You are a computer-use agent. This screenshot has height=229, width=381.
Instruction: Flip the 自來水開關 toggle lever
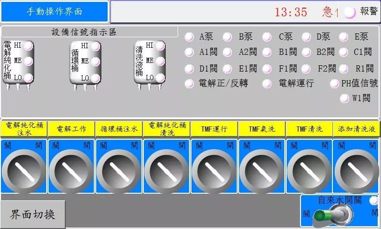[333, 215]
